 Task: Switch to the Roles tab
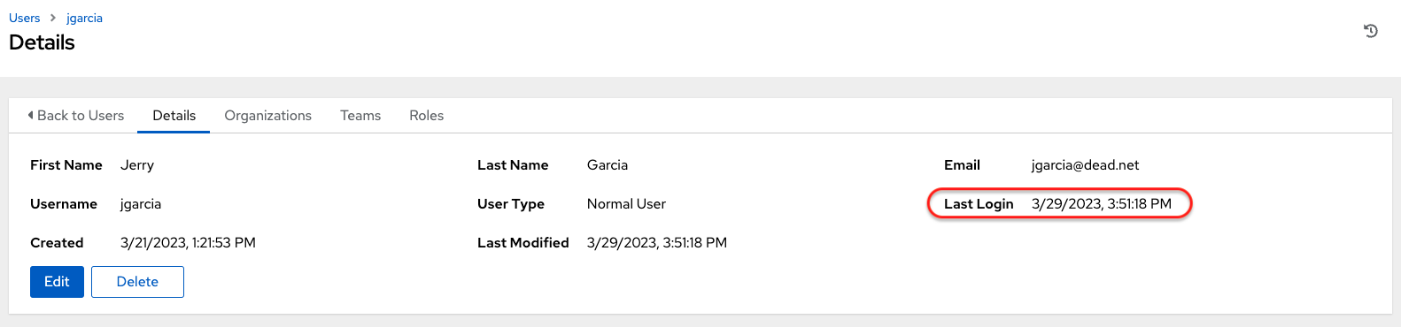tap(426, 115)
